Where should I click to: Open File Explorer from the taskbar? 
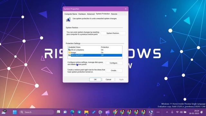pos(86,112)
